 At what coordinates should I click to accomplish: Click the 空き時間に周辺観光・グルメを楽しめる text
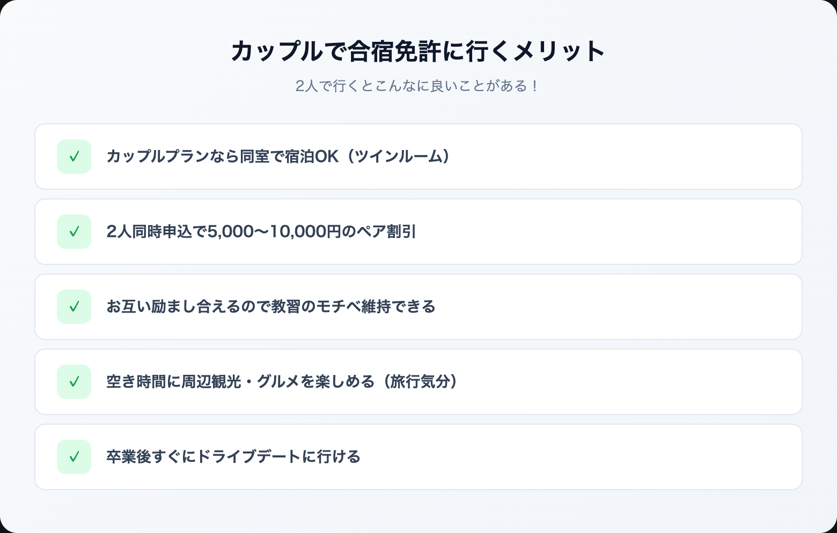pyautogui.click(x=240, y=382)
